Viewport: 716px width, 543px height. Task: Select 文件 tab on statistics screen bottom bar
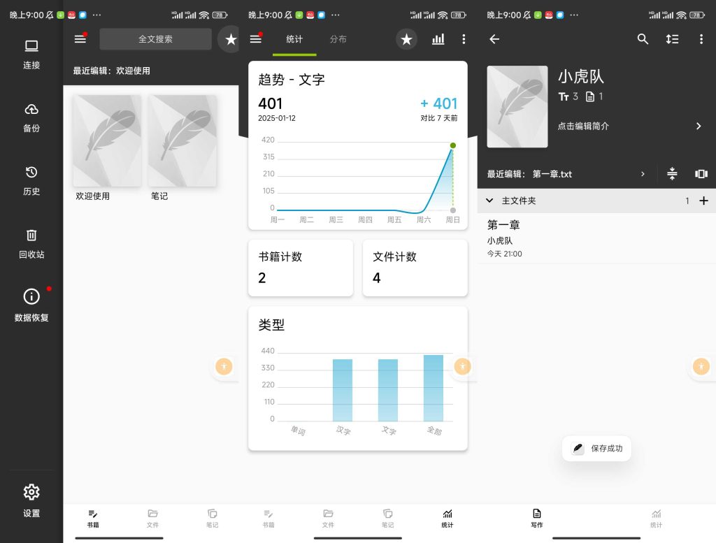(328, 519)
